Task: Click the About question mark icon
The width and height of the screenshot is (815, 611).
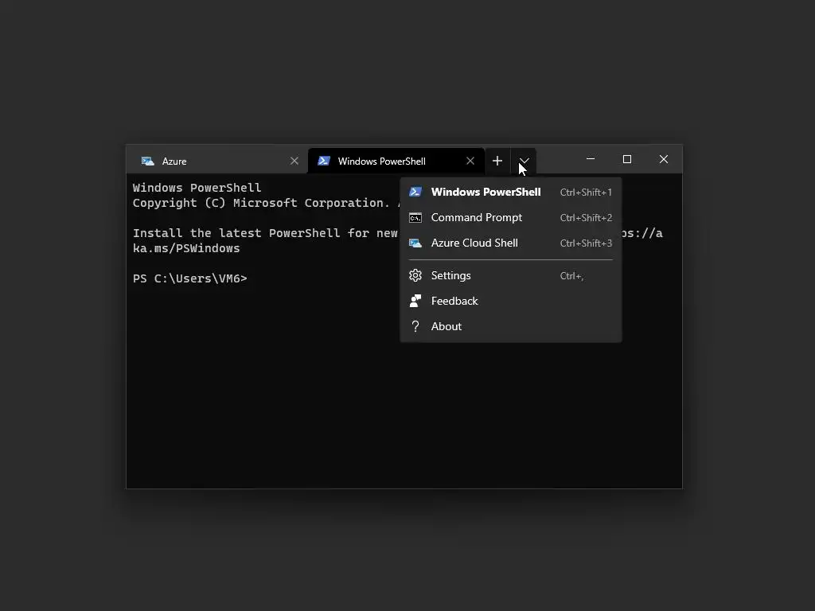Action: tap(415, 326)
